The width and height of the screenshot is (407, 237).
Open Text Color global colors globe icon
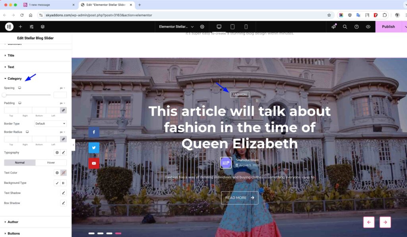57,173
